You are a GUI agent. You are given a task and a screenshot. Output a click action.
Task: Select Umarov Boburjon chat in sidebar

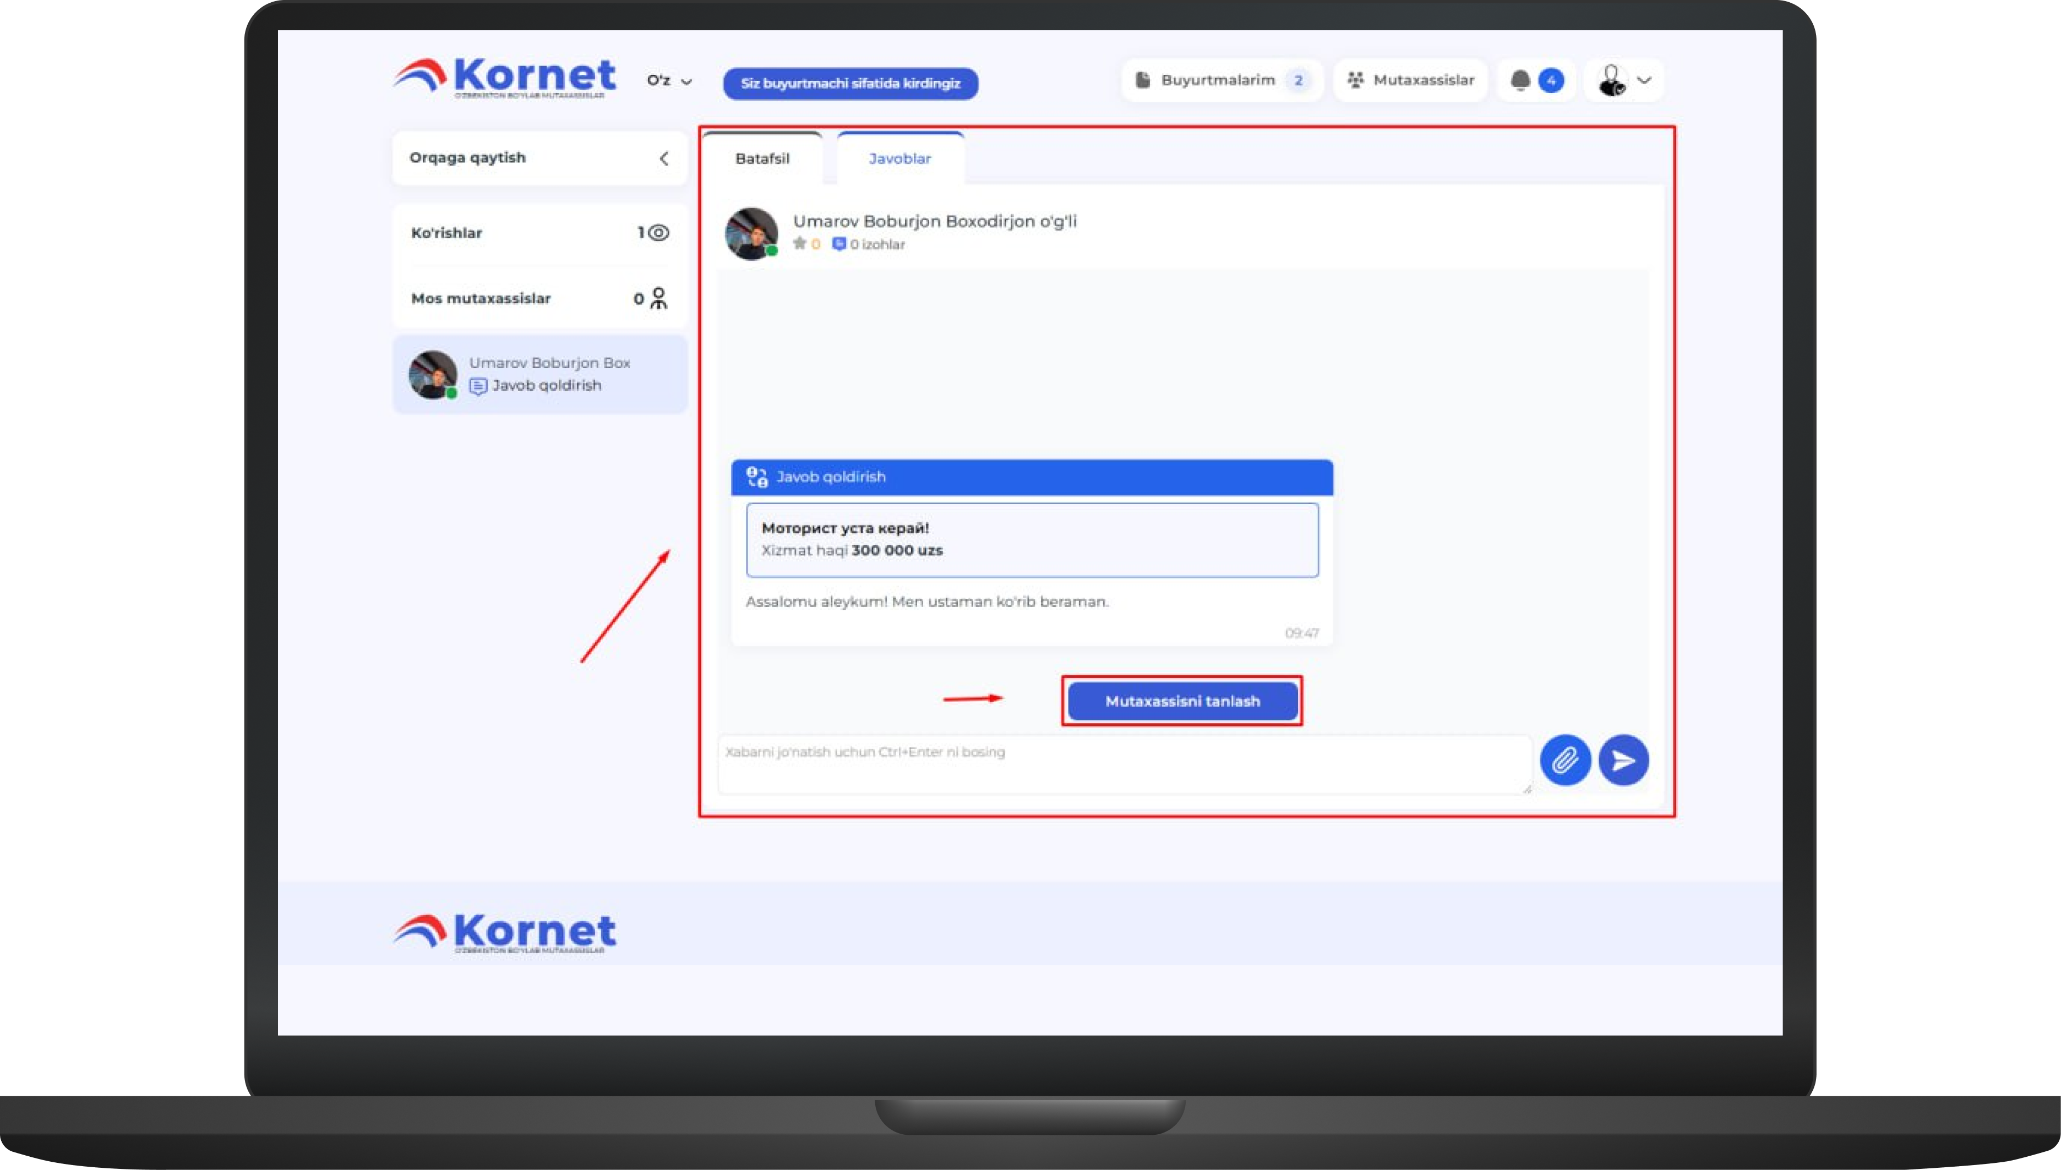pos(539,374)
